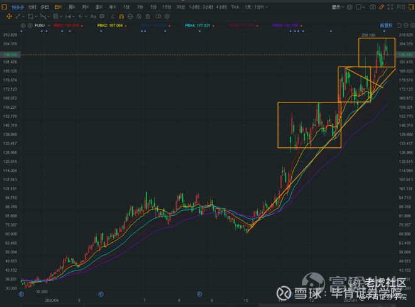Screen dimensions: 415x307
Task: Open the 显示 display dropdown
Action: click(x=338, y=7)
